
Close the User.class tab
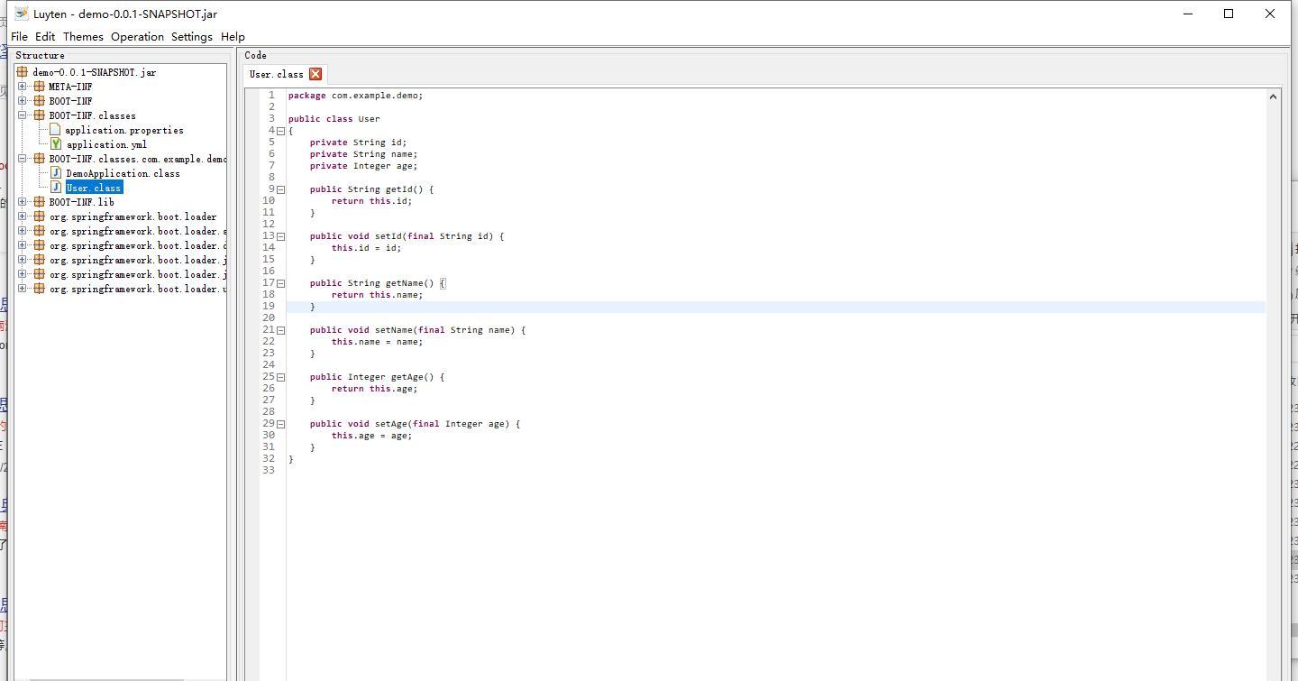(315, 74)
